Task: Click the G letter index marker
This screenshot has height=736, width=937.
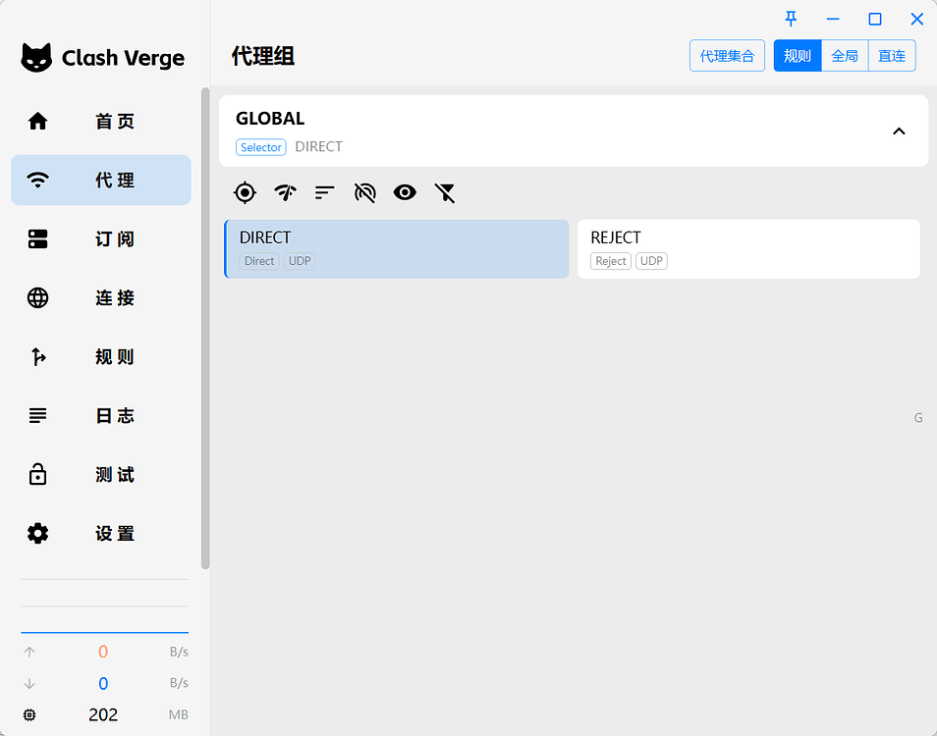Action: (x=918, y=418)
